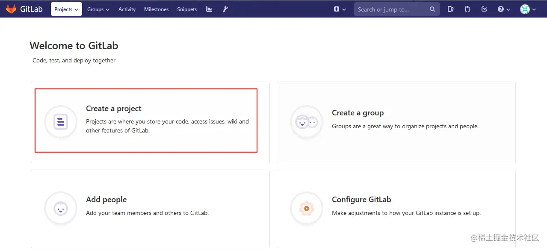Open the Projects dropdown menu

(x=66, y=9)
